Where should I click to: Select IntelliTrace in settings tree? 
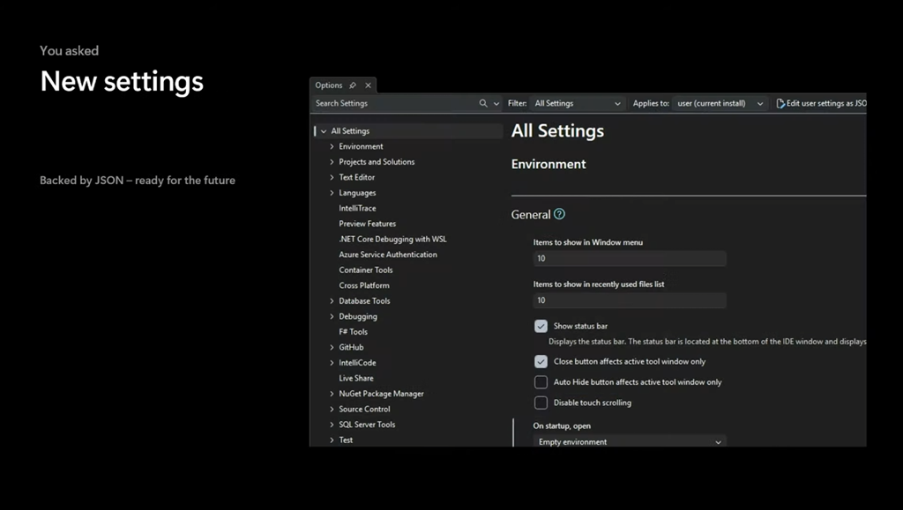357,208
